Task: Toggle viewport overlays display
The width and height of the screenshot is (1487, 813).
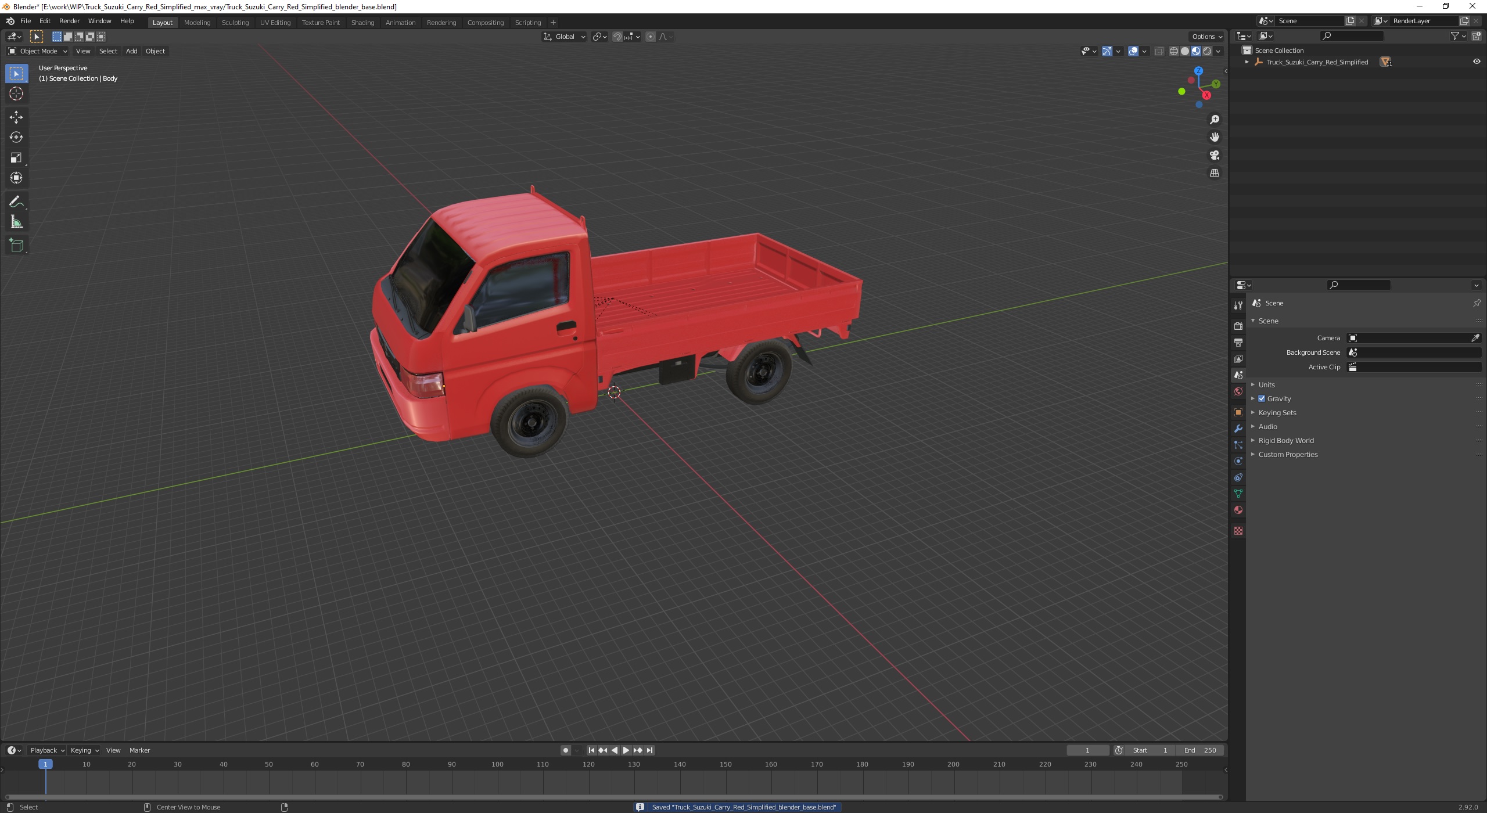Action: pyautogui.click(x=1133, y=51)
